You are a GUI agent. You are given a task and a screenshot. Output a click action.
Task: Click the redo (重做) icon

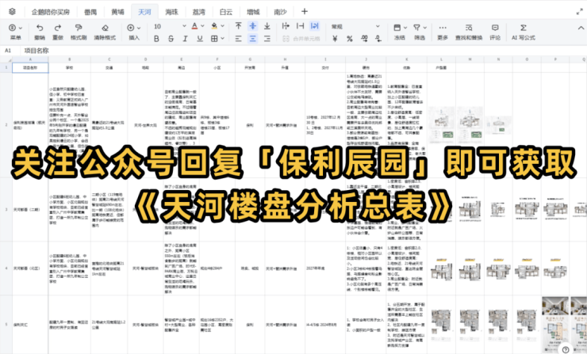(x=58, y=27)
